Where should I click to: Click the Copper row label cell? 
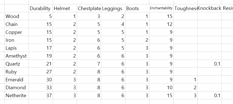[x=16, y=32]
